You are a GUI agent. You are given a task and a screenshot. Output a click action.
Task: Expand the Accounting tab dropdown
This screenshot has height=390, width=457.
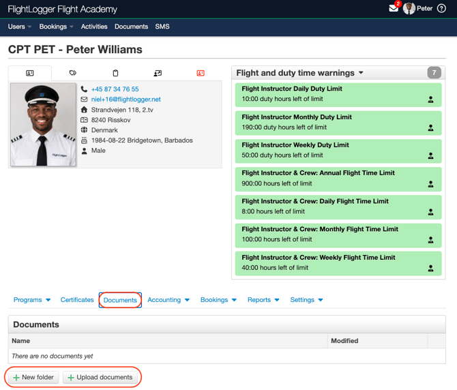click(x=168, y=300)
